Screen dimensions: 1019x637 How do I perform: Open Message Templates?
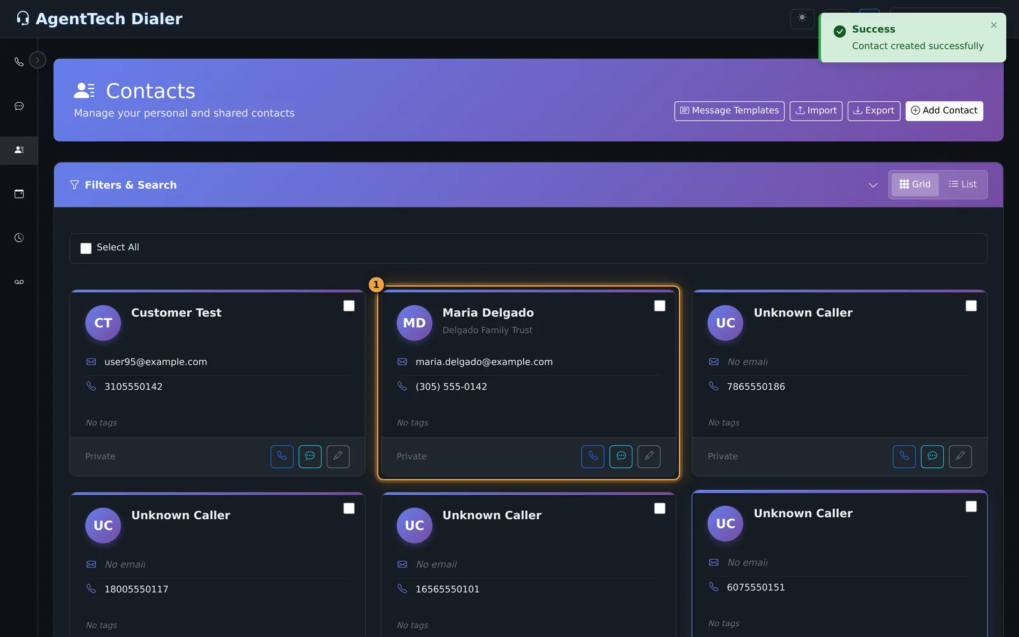[729, 111]
